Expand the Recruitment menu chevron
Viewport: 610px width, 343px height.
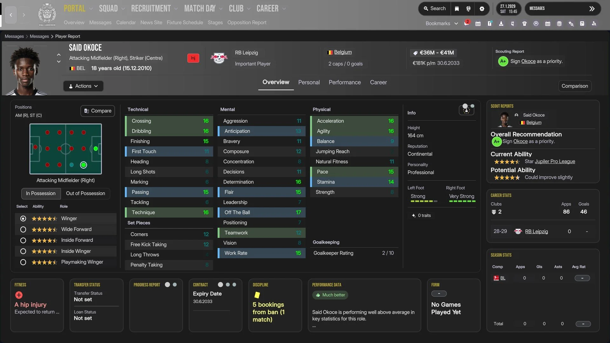click(176, 9)
